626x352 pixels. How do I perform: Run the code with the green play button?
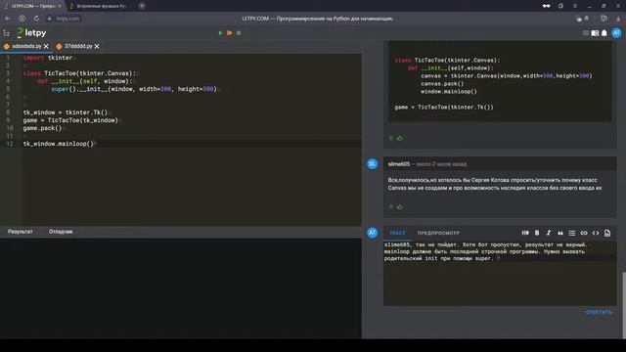click(x=220, y=33)
